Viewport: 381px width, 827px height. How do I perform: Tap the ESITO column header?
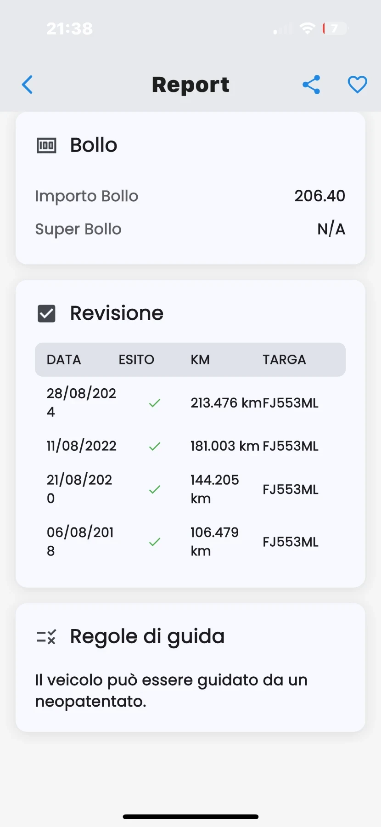pyautogui.click(x=136, y=359)
